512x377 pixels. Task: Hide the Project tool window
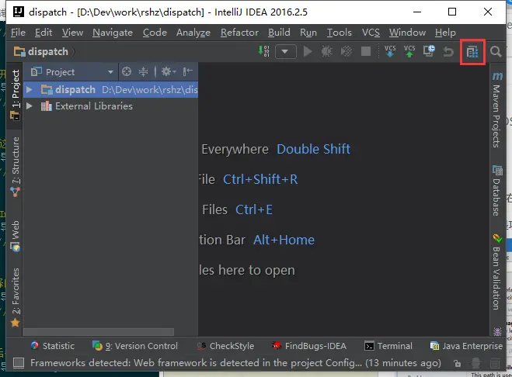coord(188,71)
